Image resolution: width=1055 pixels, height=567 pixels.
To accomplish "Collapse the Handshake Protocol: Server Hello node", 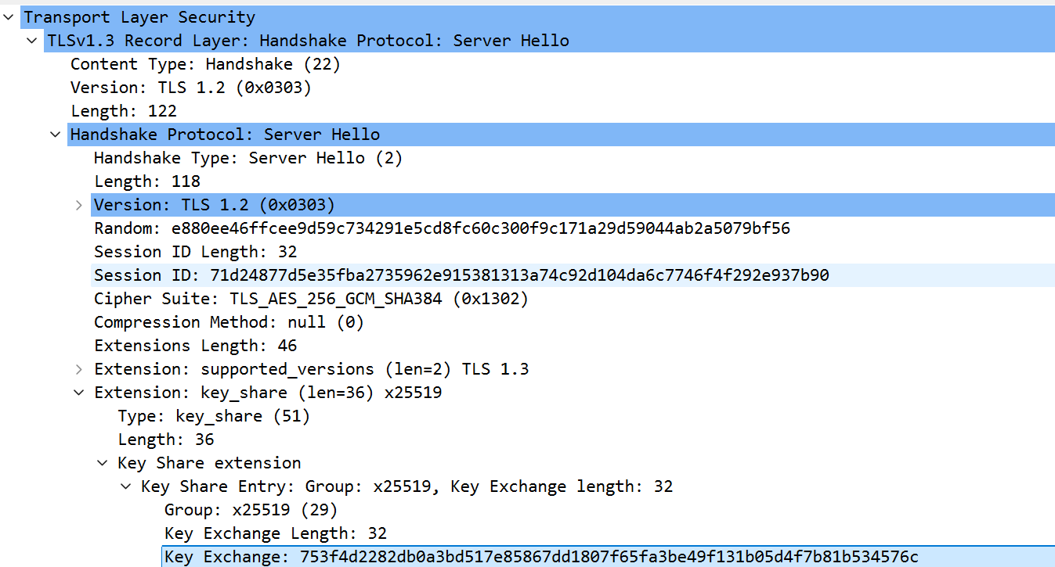I will [x=55, y=135].
